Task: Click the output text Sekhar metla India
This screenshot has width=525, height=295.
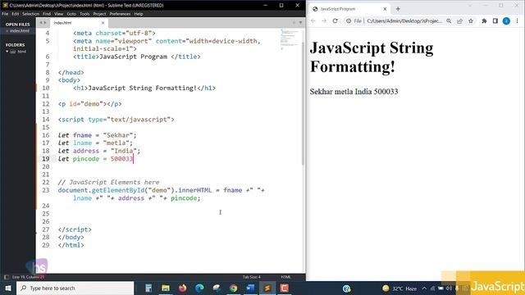Action: pyautogui.click(x=354, y=91)
